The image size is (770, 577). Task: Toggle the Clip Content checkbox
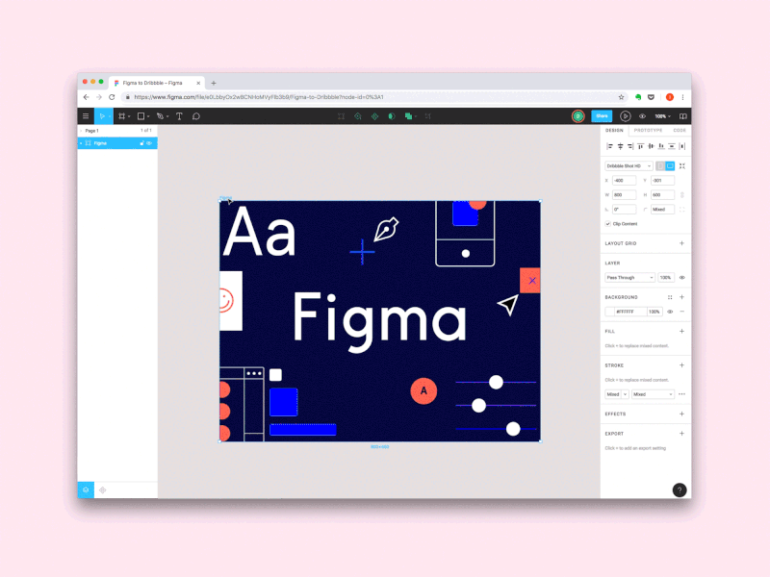pos(607,224)
